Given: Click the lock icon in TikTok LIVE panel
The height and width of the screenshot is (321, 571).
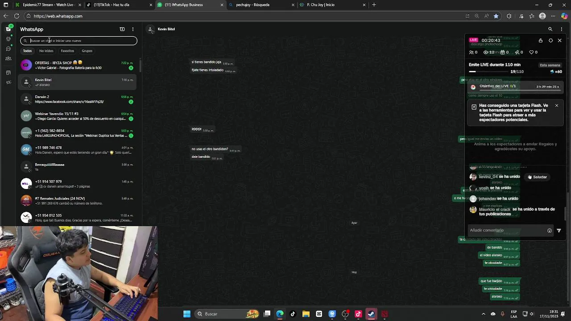Looking at the screenshot, I should point(541,41).
